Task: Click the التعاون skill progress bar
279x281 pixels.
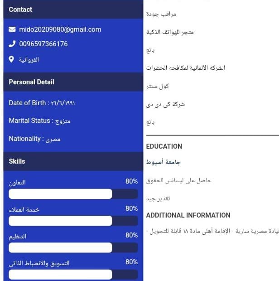Action: coord(73,194)
